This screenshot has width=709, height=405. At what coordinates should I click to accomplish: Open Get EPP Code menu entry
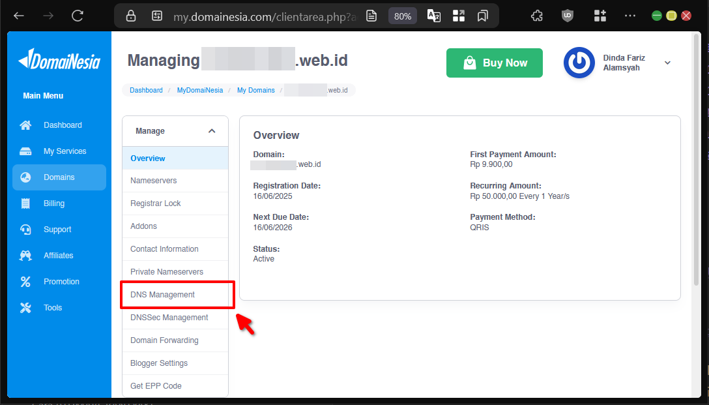pos(156,385)
